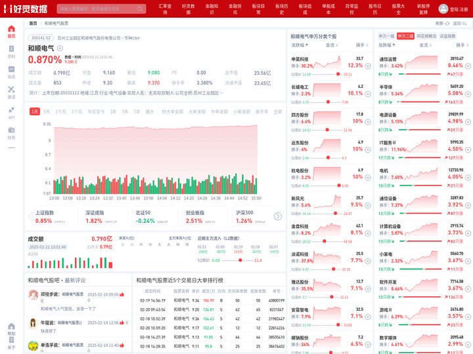This screenshot has height=354, width=473.
Task: Sort sector list by 换手
Action: click(x=462, y=45)
